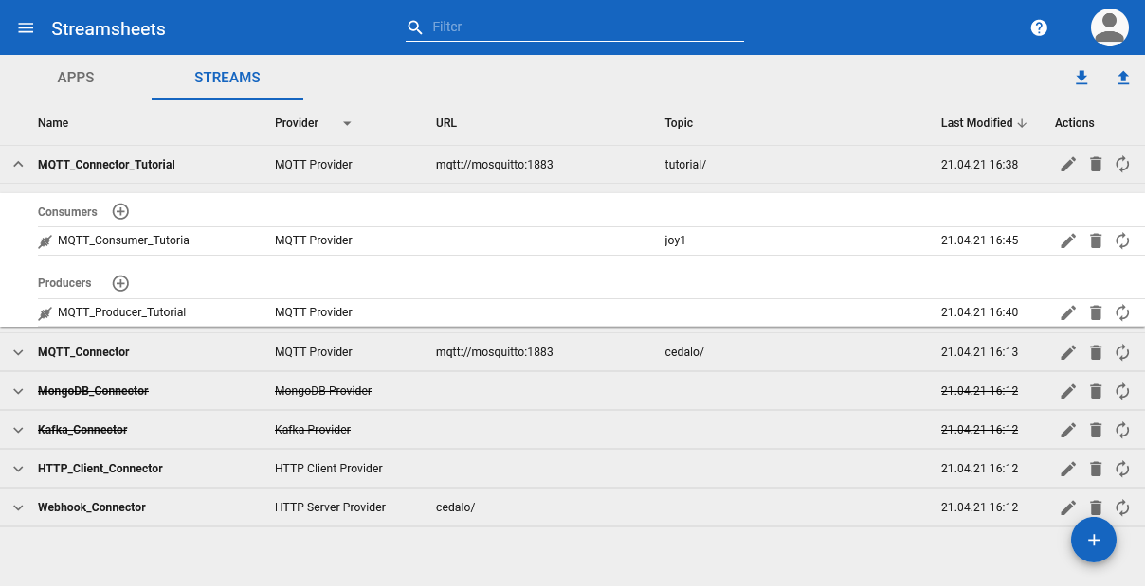This screenshot has height=587, width=1145.
Task: Click the Streamsheets title
Action: [108, 28]
